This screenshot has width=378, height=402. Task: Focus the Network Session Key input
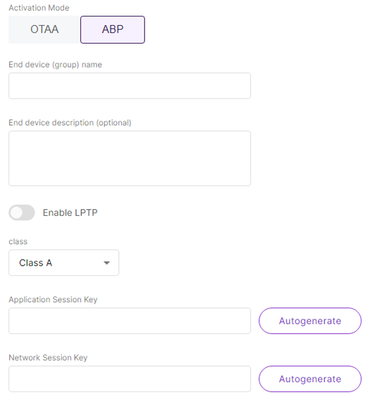130,379
